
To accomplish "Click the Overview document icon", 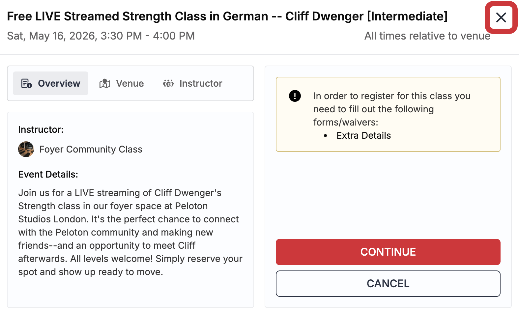I will pyautogui.click(x=26, y=83).
